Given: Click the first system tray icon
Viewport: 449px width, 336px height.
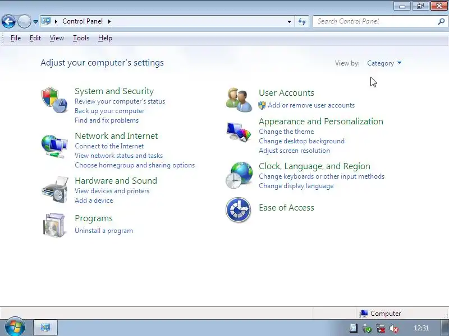Looking at the screenshot, I should click(x=354, y=328).
